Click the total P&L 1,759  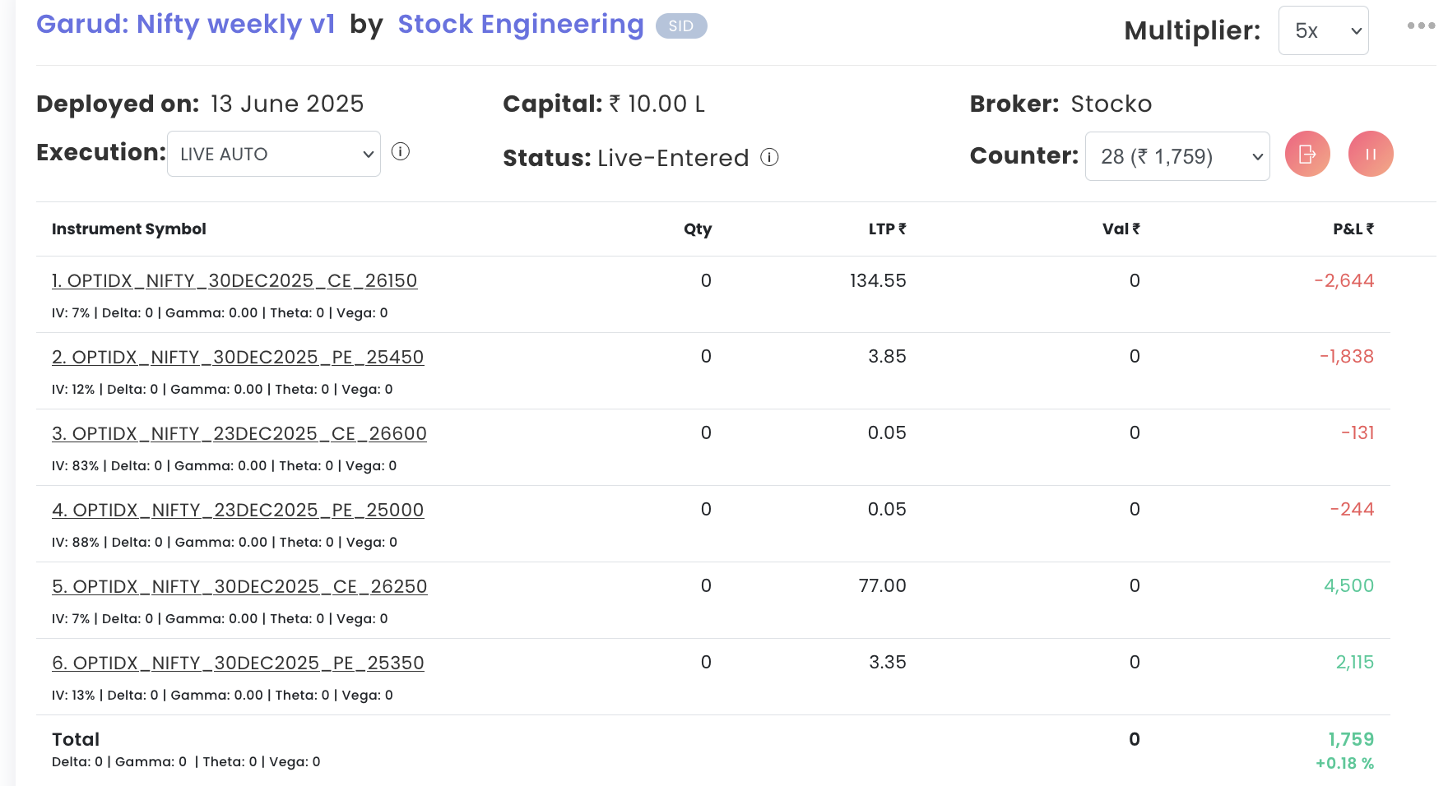[x=1351, y=740]
